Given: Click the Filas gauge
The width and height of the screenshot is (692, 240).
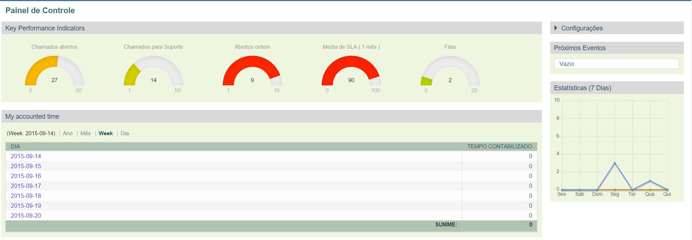Looking at the screenshot, I should point(450,71).
